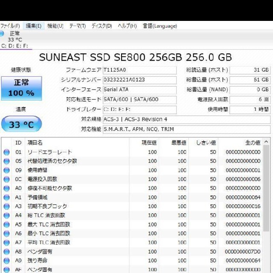Screen dimensions: 273x273
Task: Click the scroll up arrow of the SMART list
Action: [x=266, y=142]
